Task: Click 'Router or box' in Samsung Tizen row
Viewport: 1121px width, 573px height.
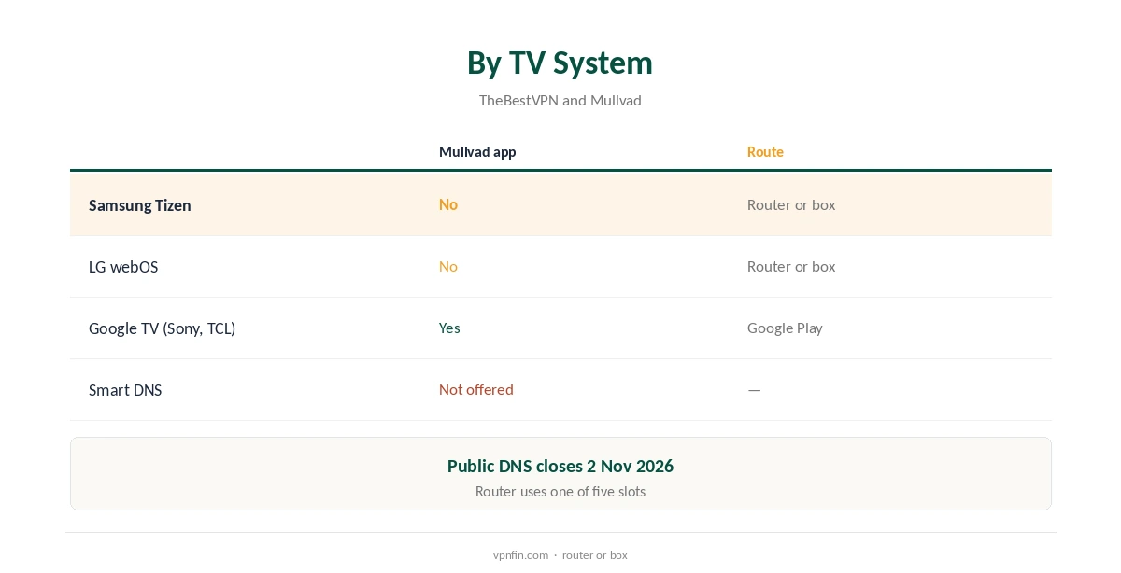Action: [791, 204]
